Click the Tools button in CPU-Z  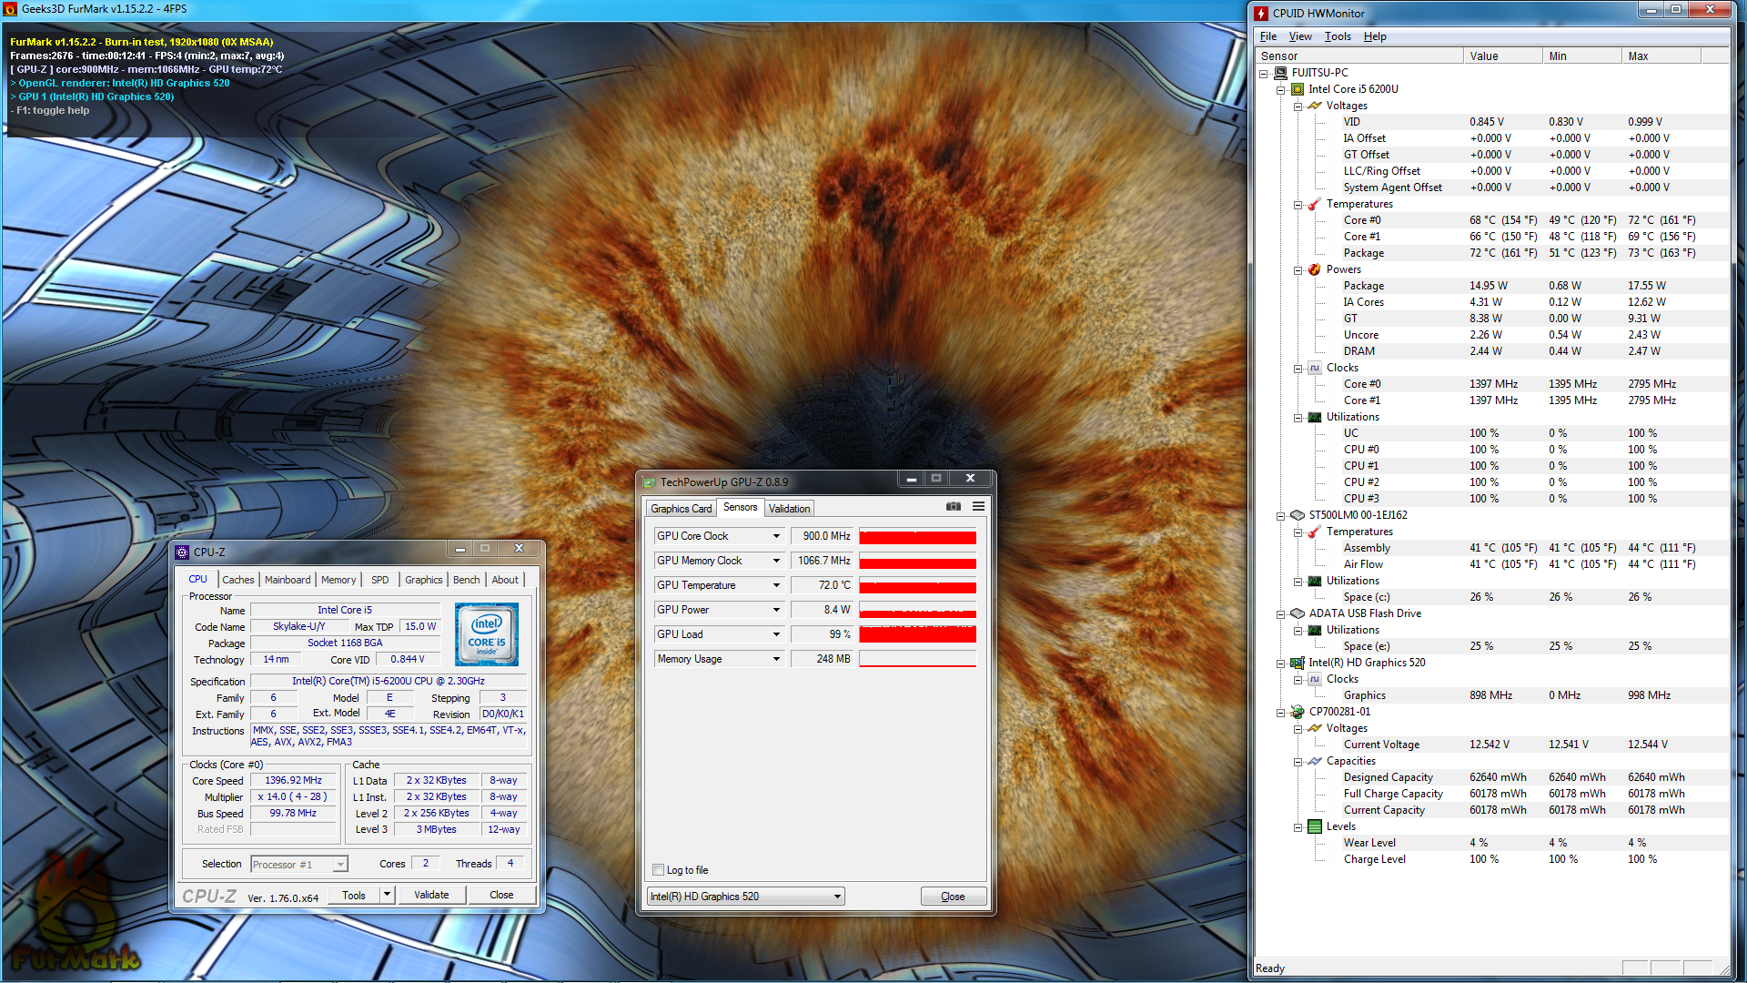[354, 895]
